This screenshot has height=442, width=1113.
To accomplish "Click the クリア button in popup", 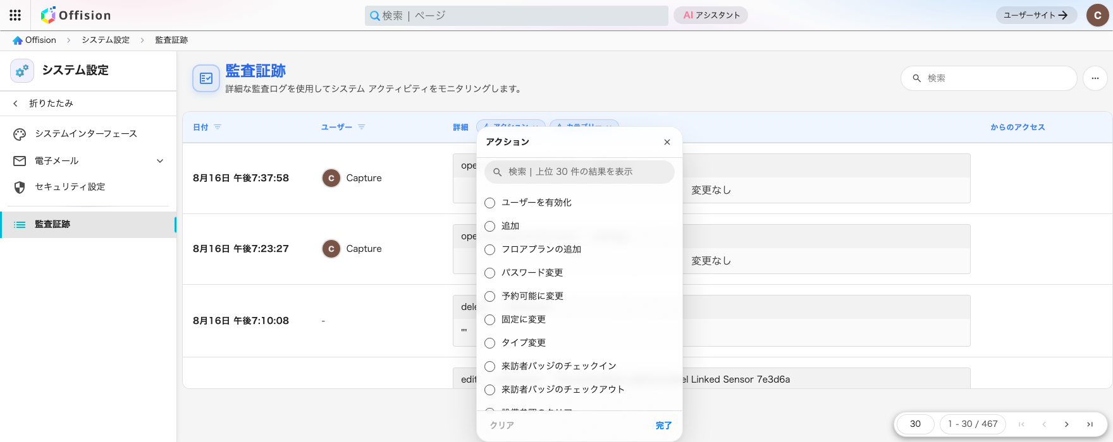I will point(502,426).
